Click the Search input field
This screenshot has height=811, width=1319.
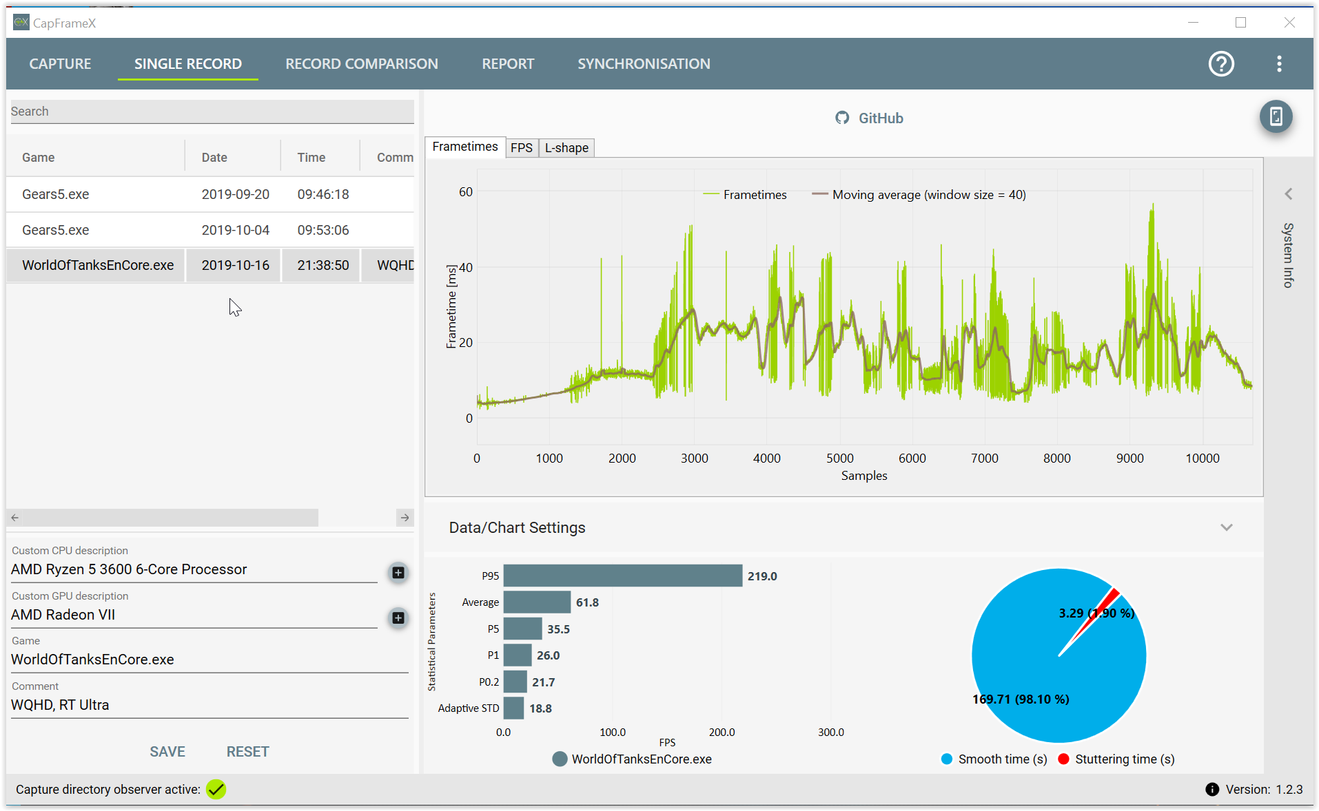tap(212, 112)
